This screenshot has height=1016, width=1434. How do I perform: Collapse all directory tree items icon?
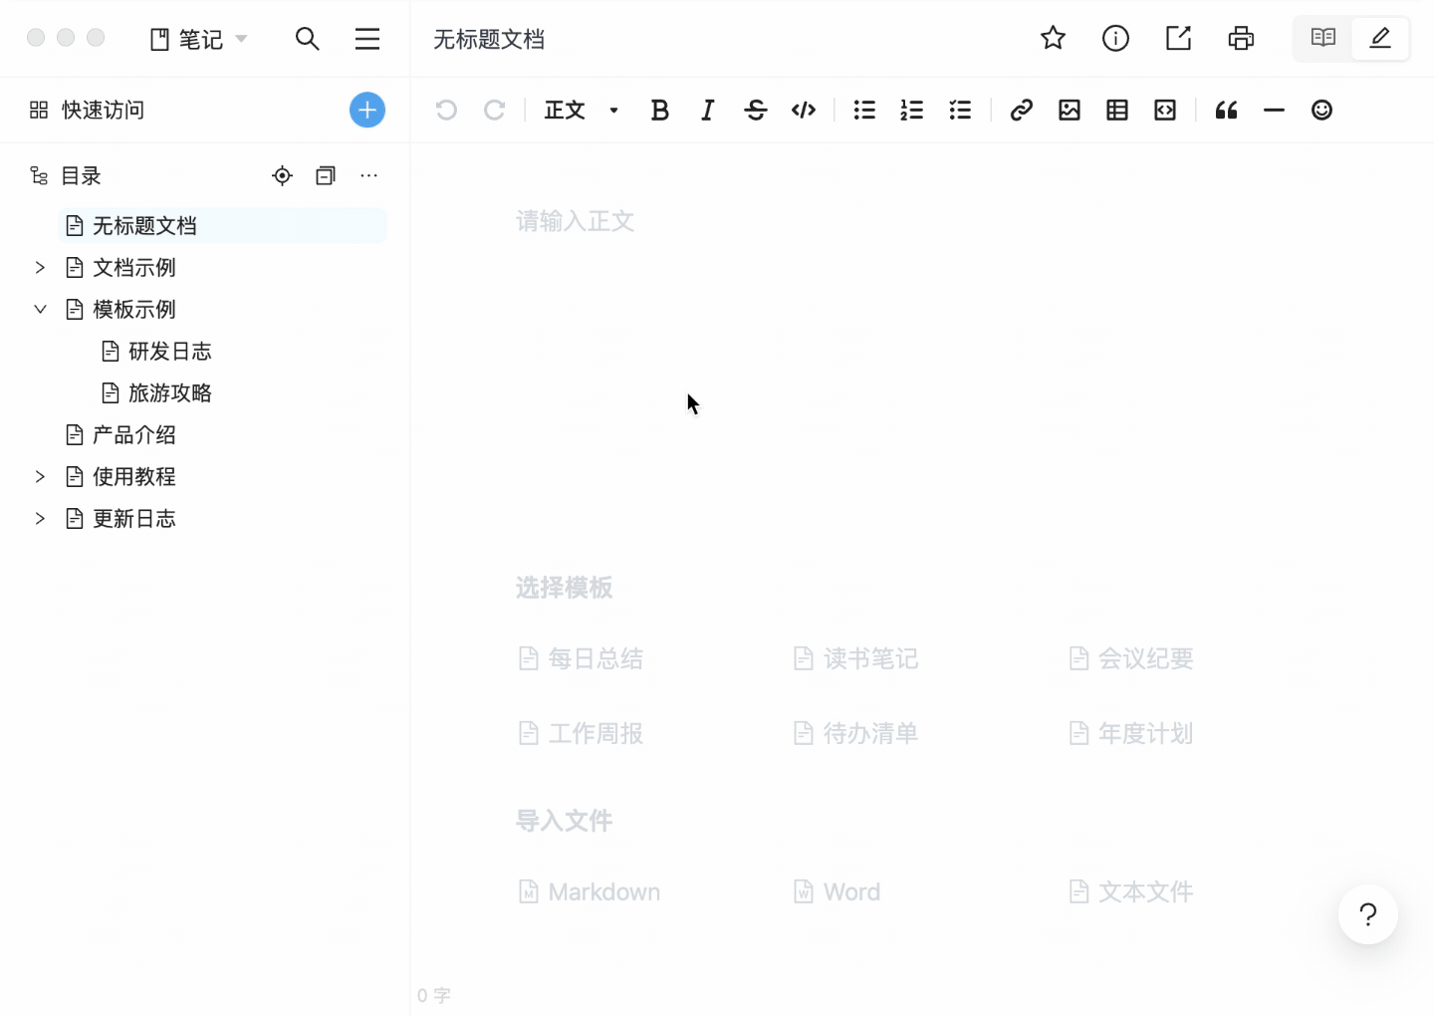[326, 175]
